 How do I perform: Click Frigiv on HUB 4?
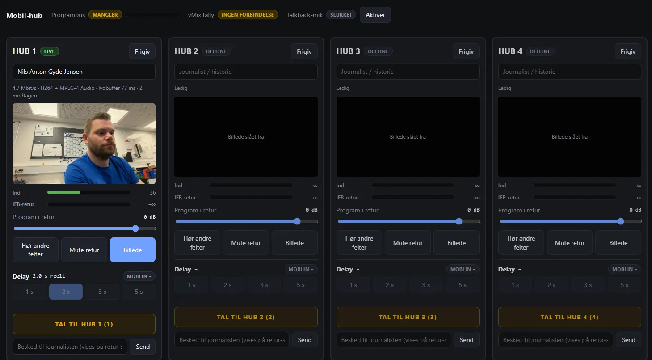click(628, 51)
